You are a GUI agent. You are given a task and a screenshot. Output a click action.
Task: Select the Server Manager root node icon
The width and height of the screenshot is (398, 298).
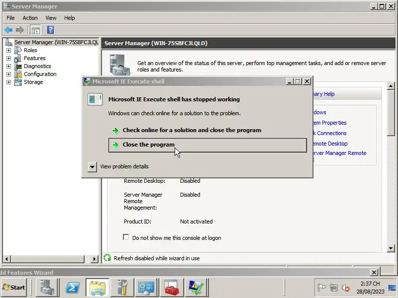8,42
